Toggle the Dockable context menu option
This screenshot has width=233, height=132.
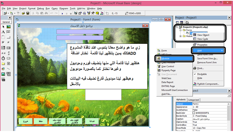click(x=202, y=74)
